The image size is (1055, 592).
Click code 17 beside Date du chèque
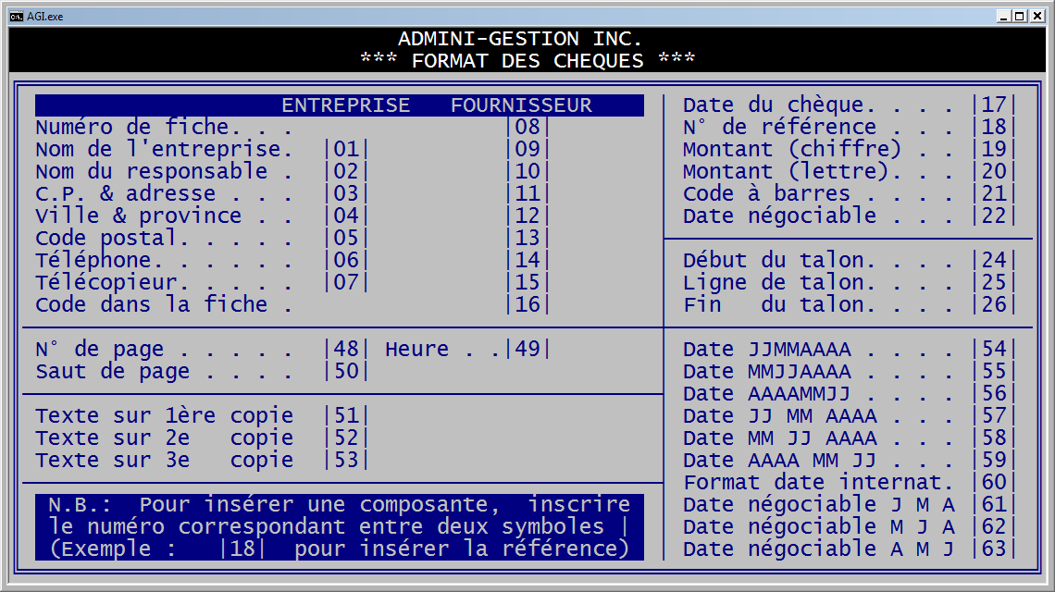(994, 105)
